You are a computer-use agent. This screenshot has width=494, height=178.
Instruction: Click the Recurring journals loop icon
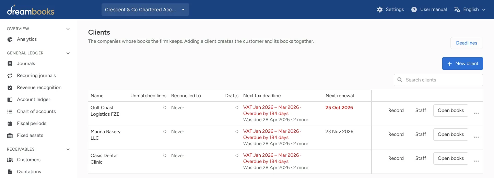point(10,76)
